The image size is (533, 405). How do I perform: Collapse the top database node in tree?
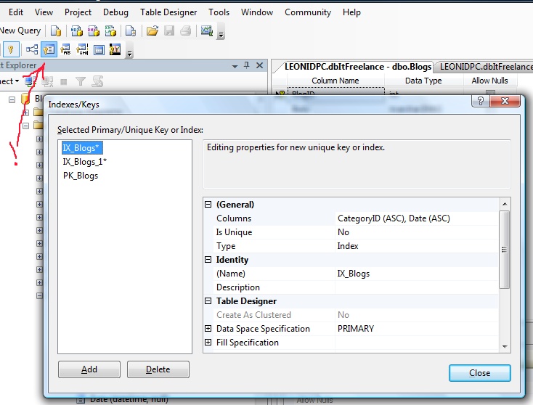click(x=12, y=99)
